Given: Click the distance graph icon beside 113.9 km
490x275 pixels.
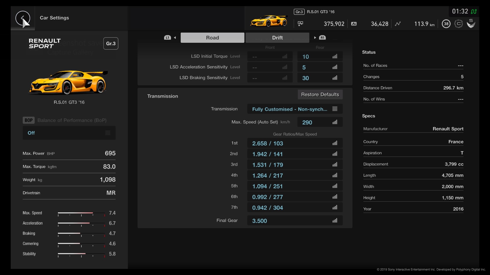Looking at the screenshot, I should (398, 24).
